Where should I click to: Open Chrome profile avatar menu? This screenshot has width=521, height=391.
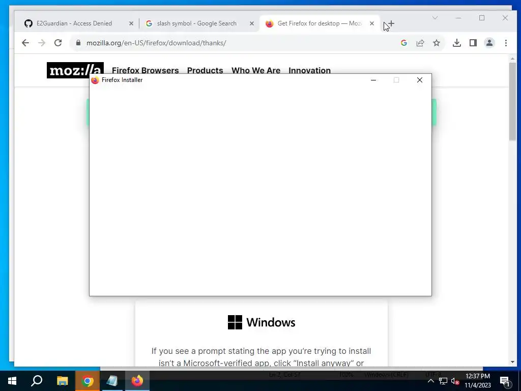[489, 43]
